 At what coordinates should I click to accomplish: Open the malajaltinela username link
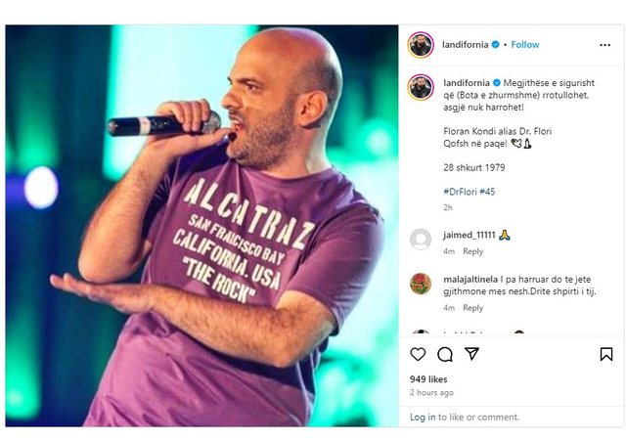click(474, 279)
